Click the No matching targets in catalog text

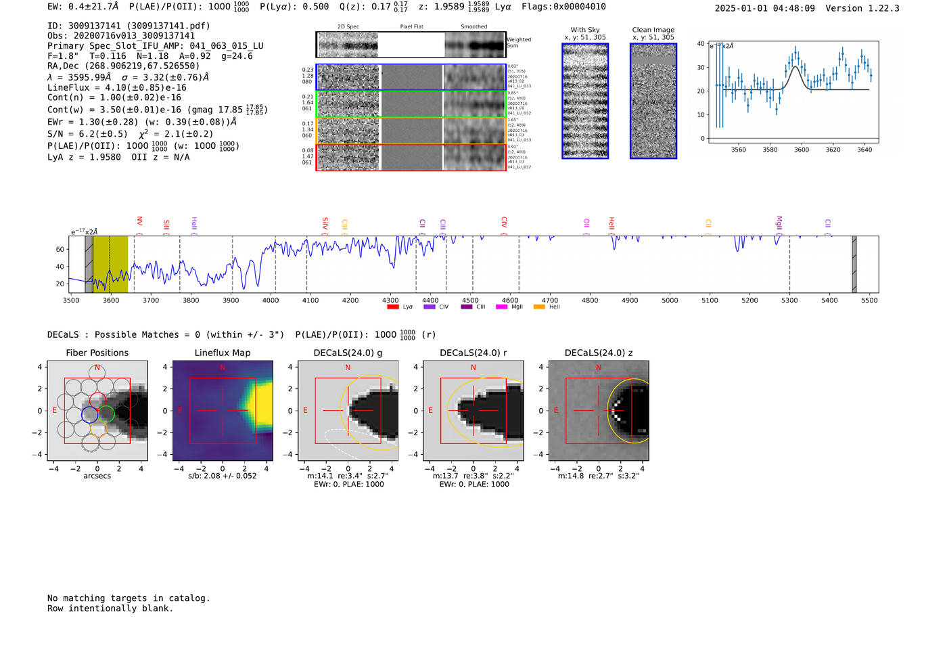(x=129, y=598)
